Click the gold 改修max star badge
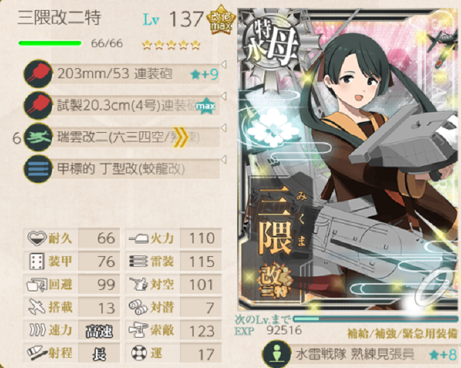The height and width of the screenshot is (368, 461). 221,20
